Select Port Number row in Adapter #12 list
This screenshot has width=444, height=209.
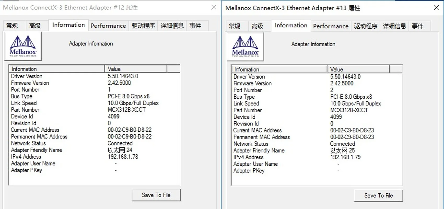coord(94,90)
